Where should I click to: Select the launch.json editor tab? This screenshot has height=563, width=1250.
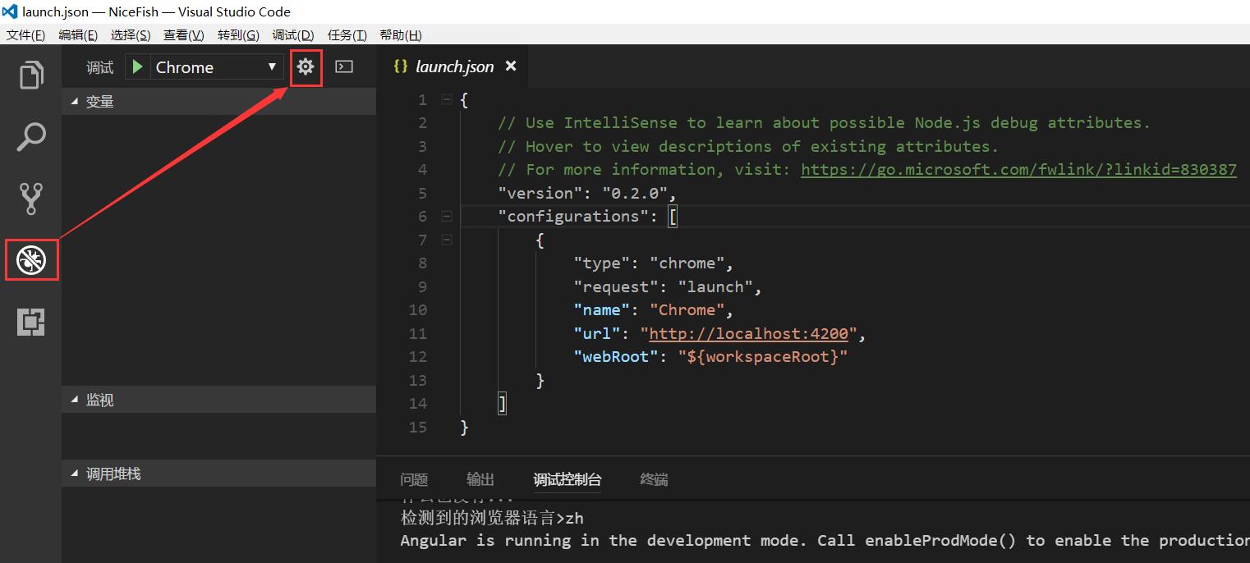pyautogui.click(x=454, y=66)
